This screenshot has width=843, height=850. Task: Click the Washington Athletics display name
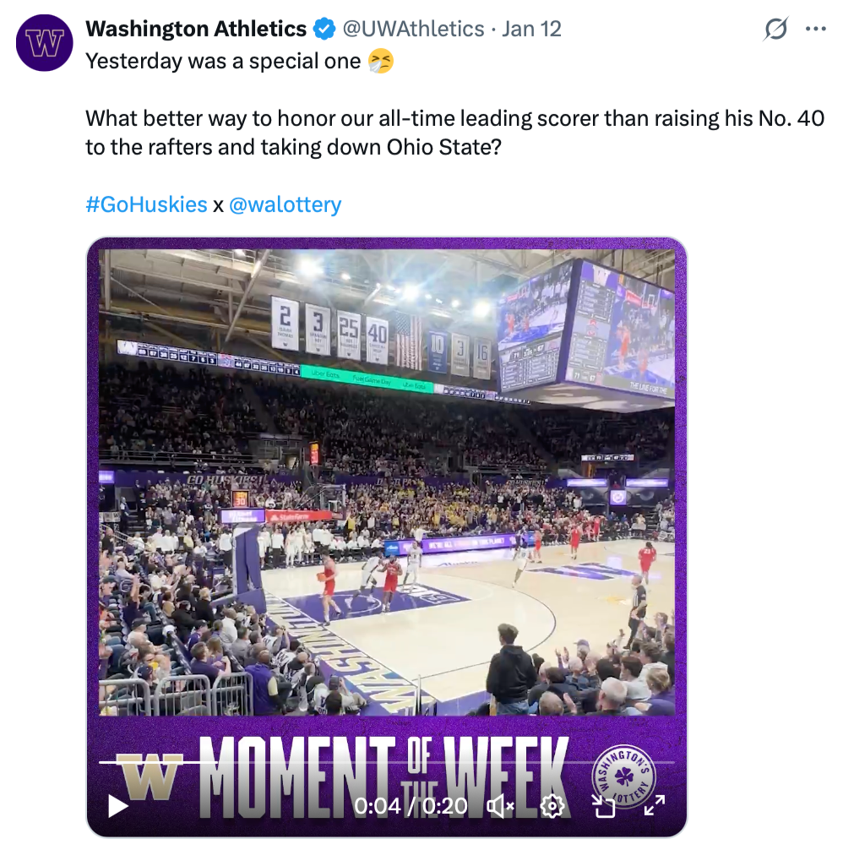196,30
